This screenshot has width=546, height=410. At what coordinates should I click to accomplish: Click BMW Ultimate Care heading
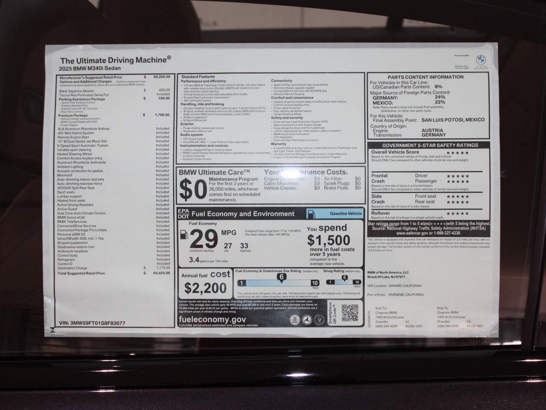click(x=215, y=172)
